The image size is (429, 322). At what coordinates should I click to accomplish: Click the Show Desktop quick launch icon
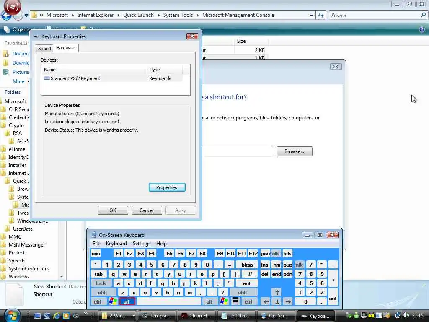tap(37, 316)
